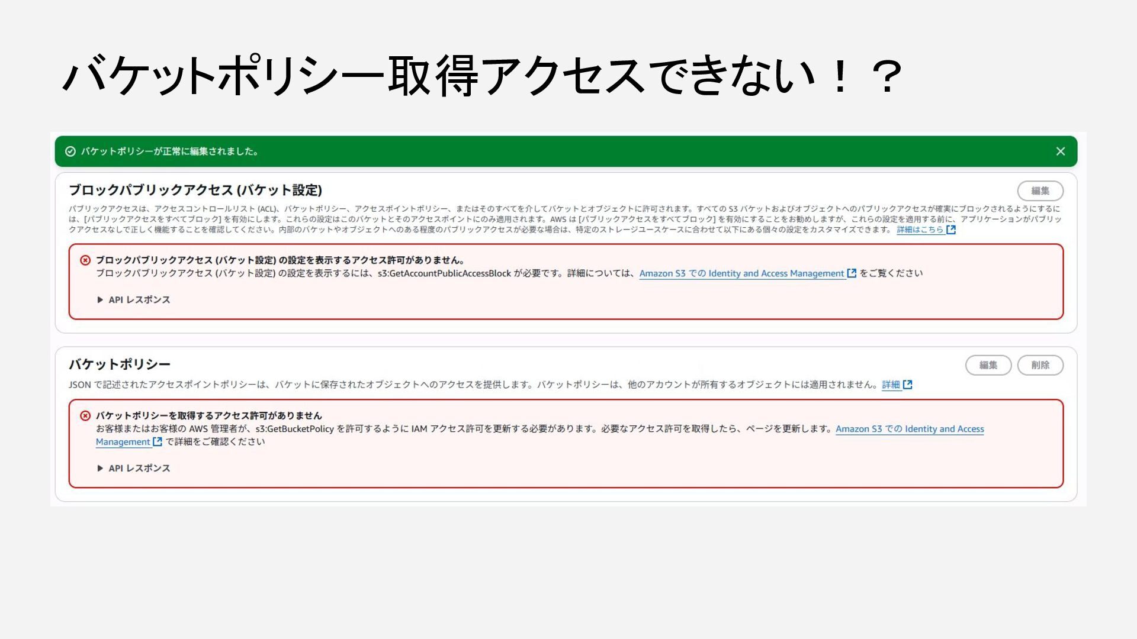Image resolution: width=1137 pixels, height=639 pixels.
Task: Click the バケットポリシー section heading
Action: [120, 364]
